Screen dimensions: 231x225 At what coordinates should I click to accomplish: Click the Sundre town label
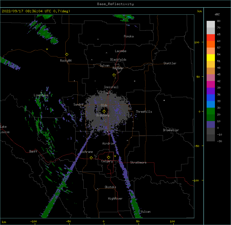pyautogui.click(x=78, y=104)
